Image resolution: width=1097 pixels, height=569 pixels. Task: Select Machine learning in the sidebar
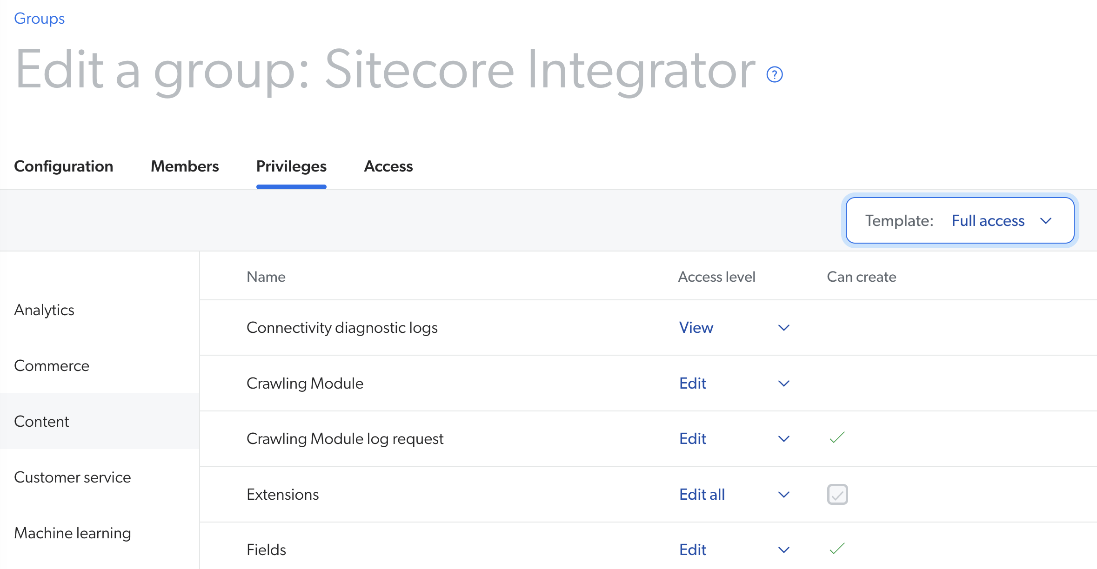tap(73, 533)
